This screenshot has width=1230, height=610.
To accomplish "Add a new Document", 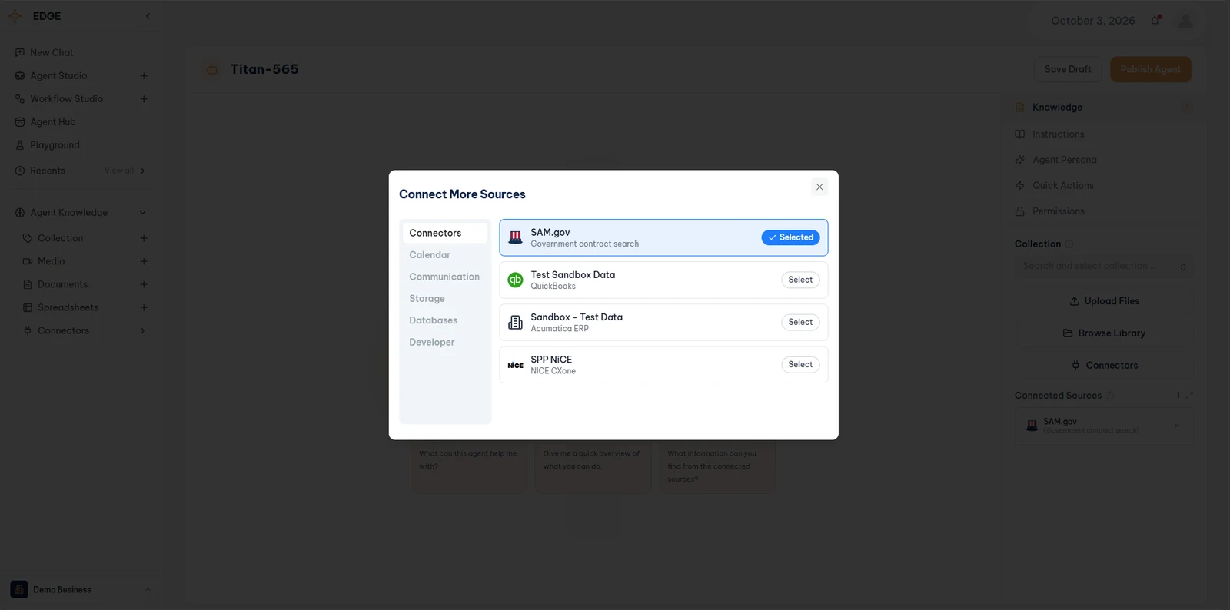I will click(144, 284).
